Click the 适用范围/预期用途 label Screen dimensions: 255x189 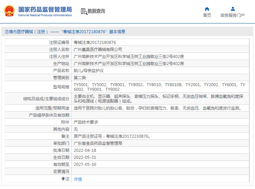[x=52, y=108]
